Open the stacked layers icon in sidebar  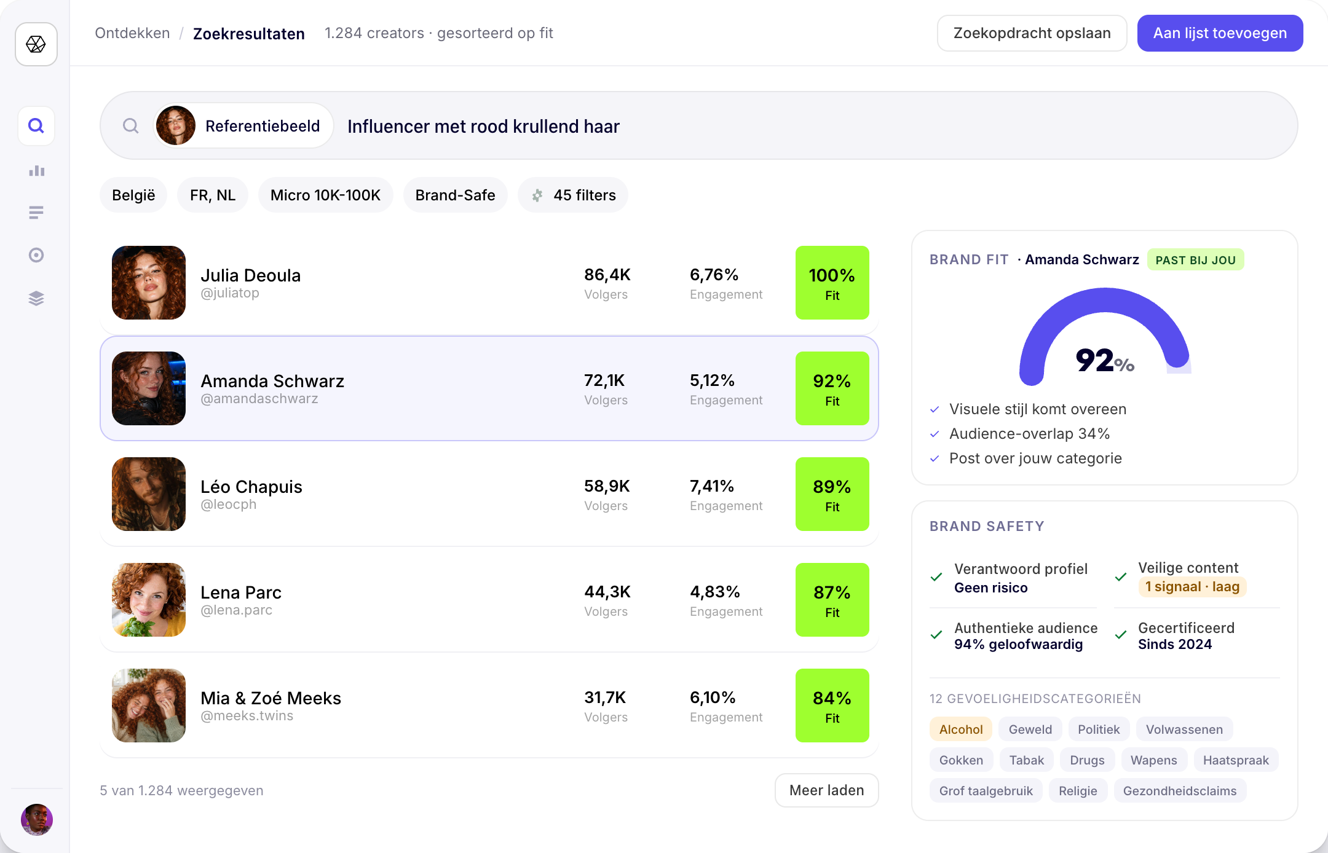tap(36, 298)
